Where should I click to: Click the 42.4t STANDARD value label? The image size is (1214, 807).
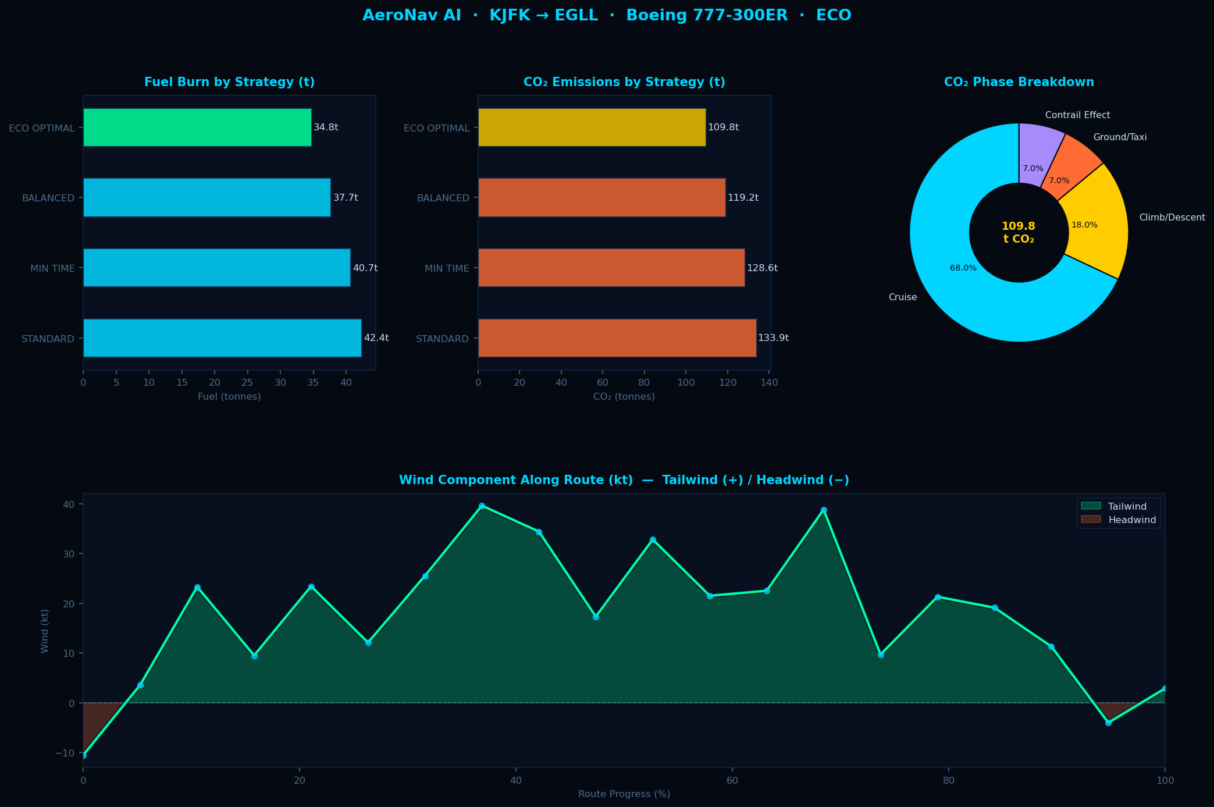pyautogui.click(x=376, y=338)
